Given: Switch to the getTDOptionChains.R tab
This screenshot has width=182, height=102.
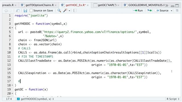Looking at the screenshot, I should (x=40, y=5).
